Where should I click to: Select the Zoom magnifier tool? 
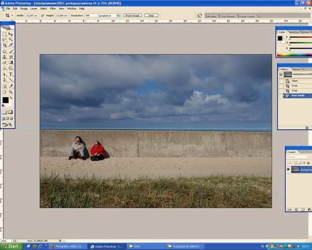(x=11, y=92)
